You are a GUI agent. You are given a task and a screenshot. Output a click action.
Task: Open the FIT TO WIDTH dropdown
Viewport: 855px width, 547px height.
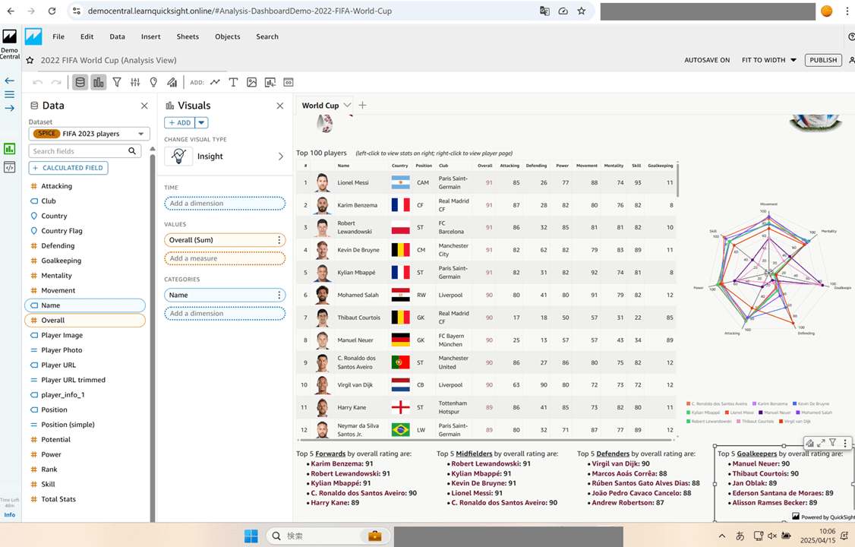[x=769, y=60]
